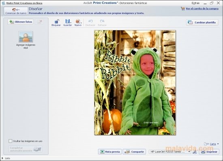Click the Rehacer redo icon
223x161 pixels.
(x=102, y=21)
